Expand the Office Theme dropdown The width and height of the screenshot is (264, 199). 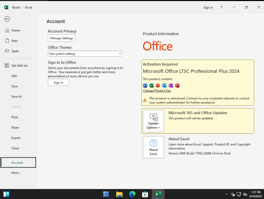click(85, 54)
